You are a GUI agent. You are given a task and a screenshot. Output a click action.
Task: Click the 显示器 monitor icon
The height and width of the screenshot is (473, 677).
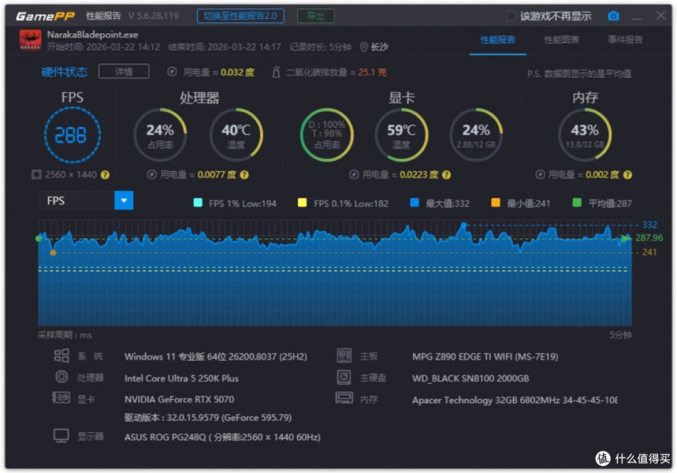pos(61,436)
